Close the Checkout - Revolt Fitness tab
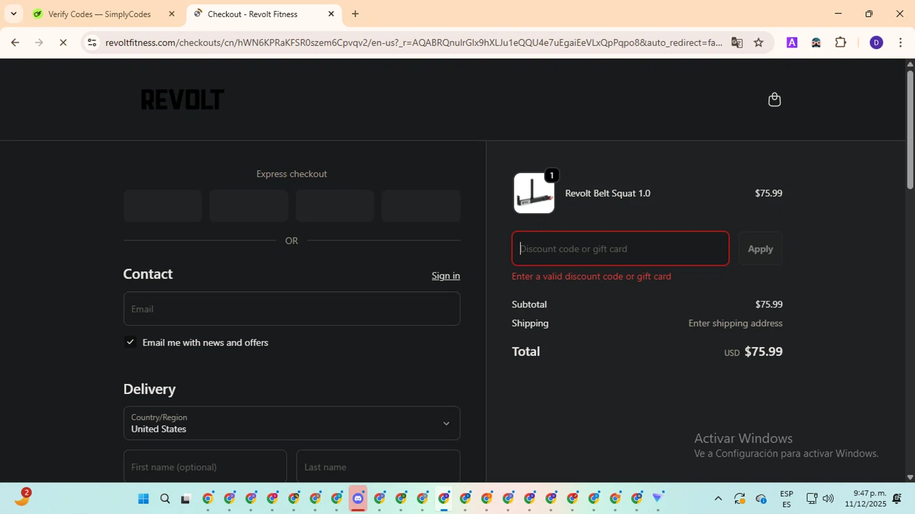 tap(331, 14)
